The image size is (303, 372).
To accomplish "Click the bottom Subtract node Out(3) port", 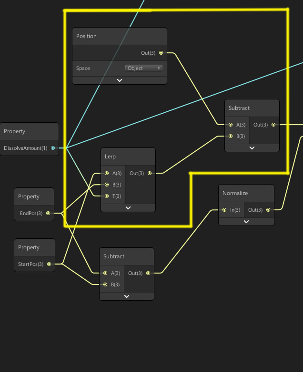I will pos(148,273).
